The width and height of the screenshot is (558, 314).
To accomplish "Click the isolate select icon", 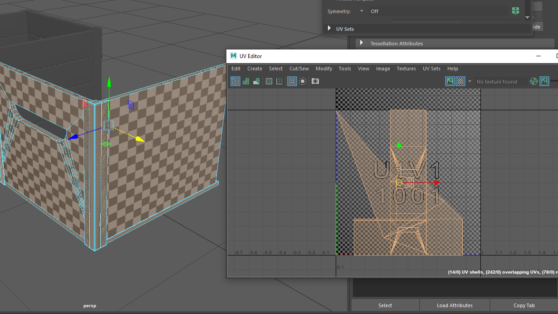I will pyautogui.click(x=303, y=81).
